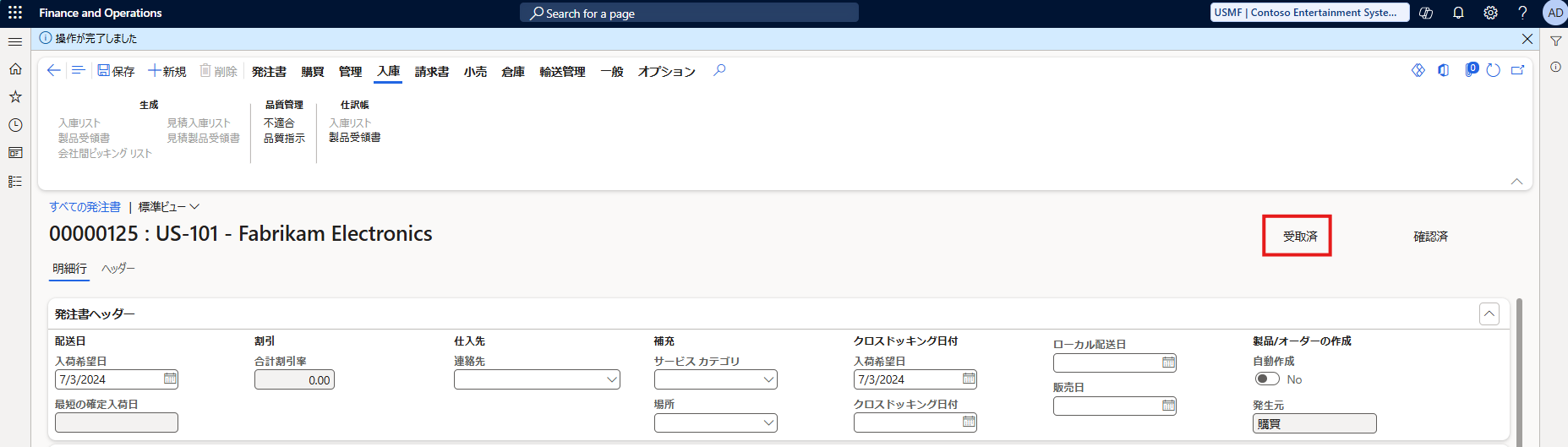This screenshot has height=447, width=1568.
Task: Select the 入庫 ribbon tab
Action: (389, 72)
